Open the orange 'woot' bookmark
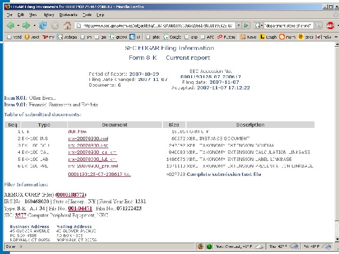The height and width of the screenshot is (254, 339). pyautogui.click(x=32, y=37)
